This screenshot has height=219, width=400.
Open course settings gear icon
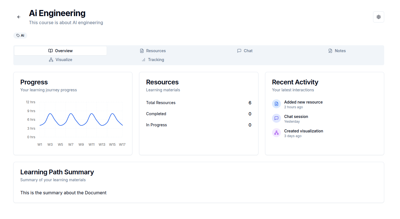(378, 17)
